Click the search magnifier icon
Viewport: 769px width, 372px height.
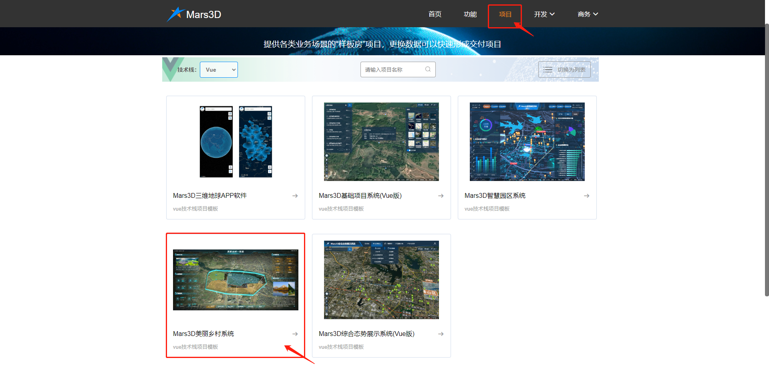coord(428,69)
